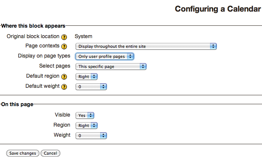
Task: Open the Default weight dropdown
Action: [x=91, y=87]
